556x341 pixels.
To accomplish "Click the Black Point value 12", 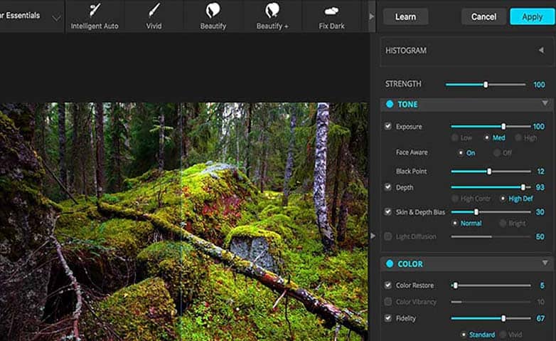I will coord(540,171).
